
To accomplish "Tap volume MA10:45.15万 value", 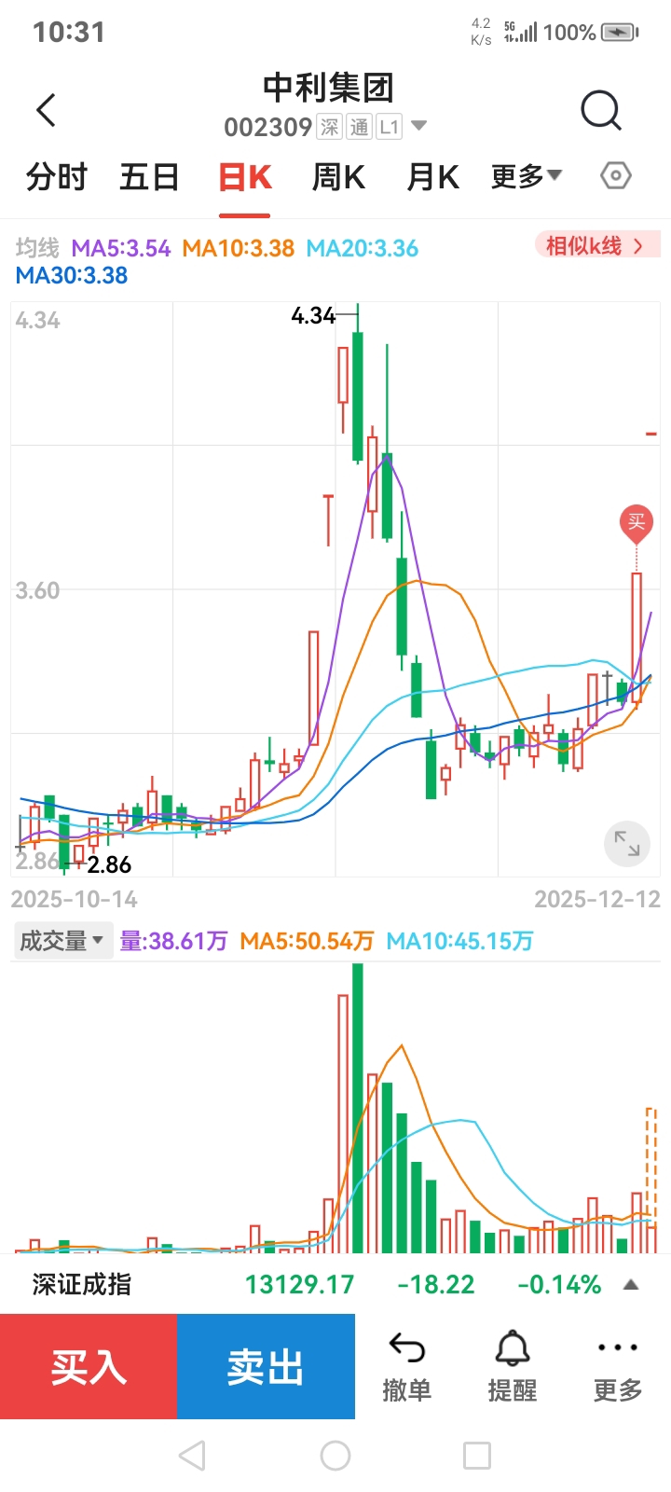I will [x=460, y=942].
